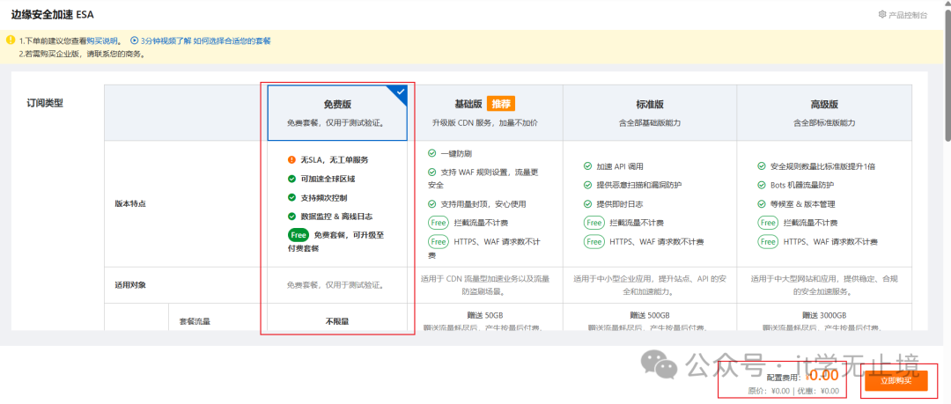
Task: Click the check icon beside Bots 机器流量防护
Action: [x=762, y=185]
